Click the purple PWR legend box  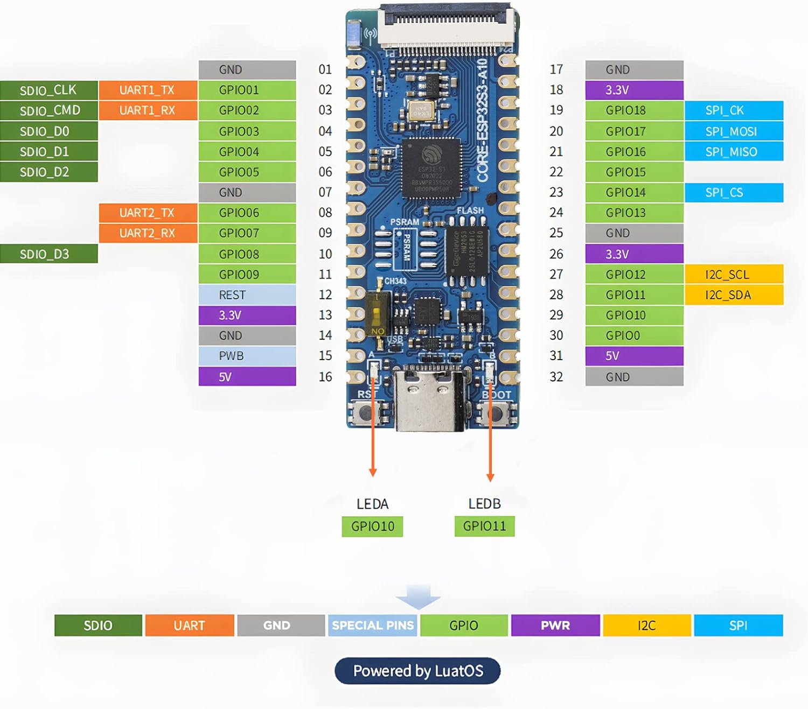tap(555, 625)
